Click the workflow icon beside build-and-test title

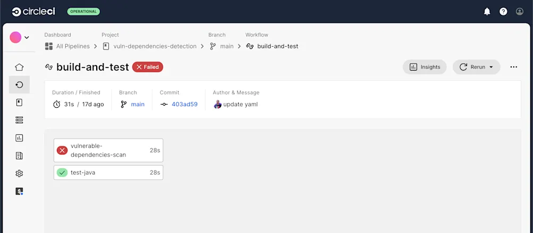click(49, 67)
